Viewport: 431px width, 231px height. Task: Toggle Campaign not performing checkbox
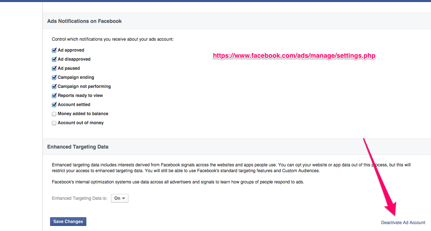(54, 87)
